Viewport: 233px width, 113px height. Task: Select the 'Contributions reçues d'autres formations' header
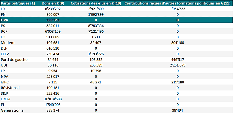(x=177, y=3)
